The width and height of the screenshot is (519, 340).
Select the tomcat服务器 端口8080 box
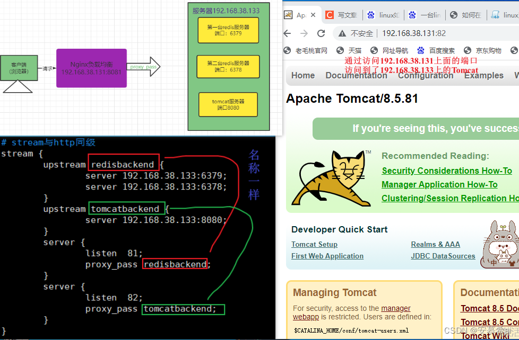click(x=228, y=104)
